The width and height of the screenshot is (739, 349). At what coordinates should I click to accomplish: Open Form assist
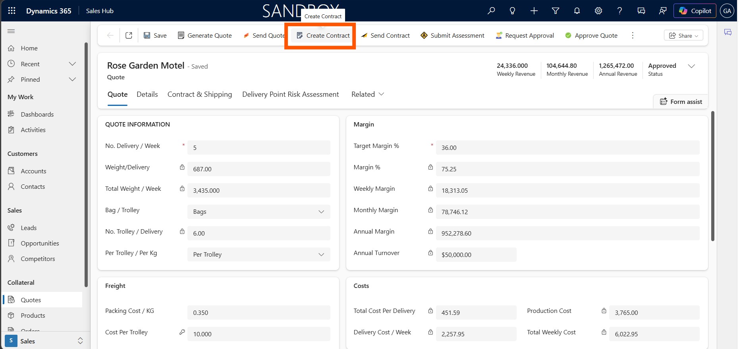[681, 102]
